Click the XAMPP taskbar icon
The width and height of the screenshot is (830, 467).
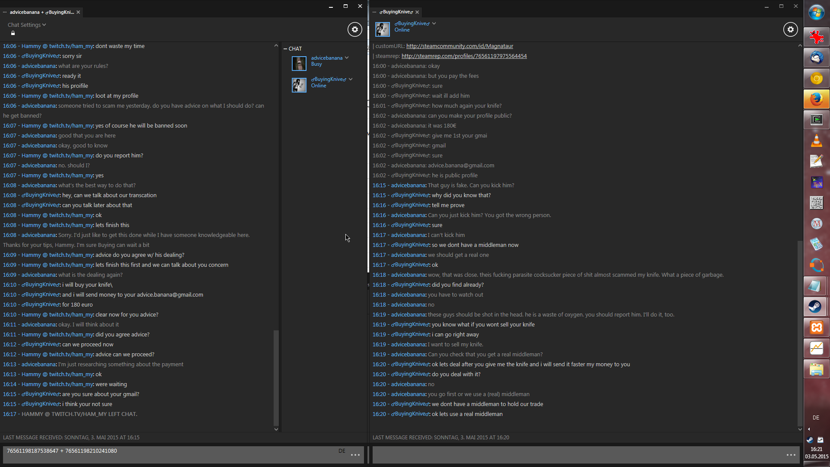coord(816,327)
